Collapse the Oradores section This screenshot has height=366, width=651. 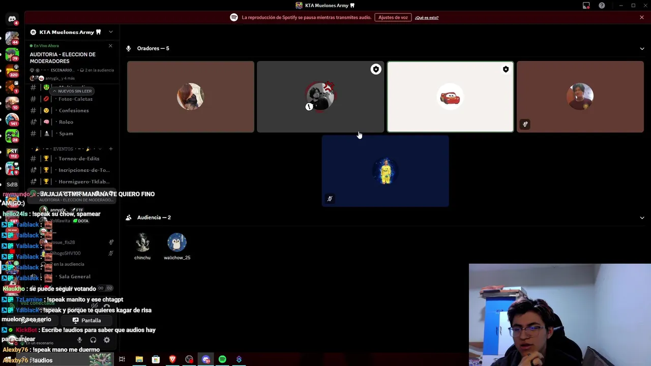click(x=642, y=48)
